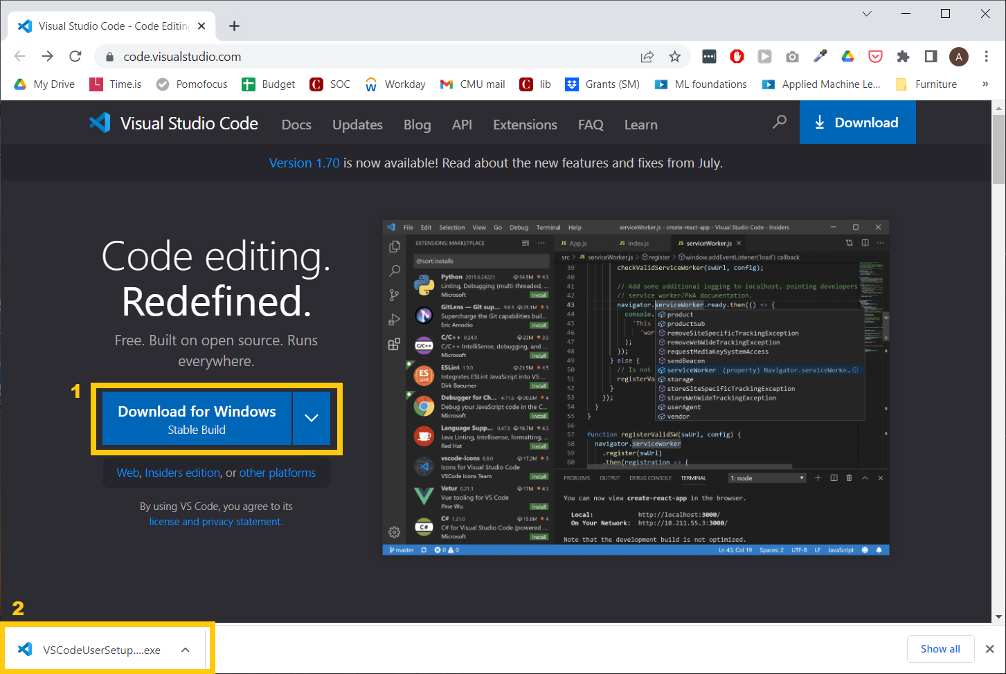1006x674 pixels.
Task: Open the Updates navigation item
Action: (357, 125)
